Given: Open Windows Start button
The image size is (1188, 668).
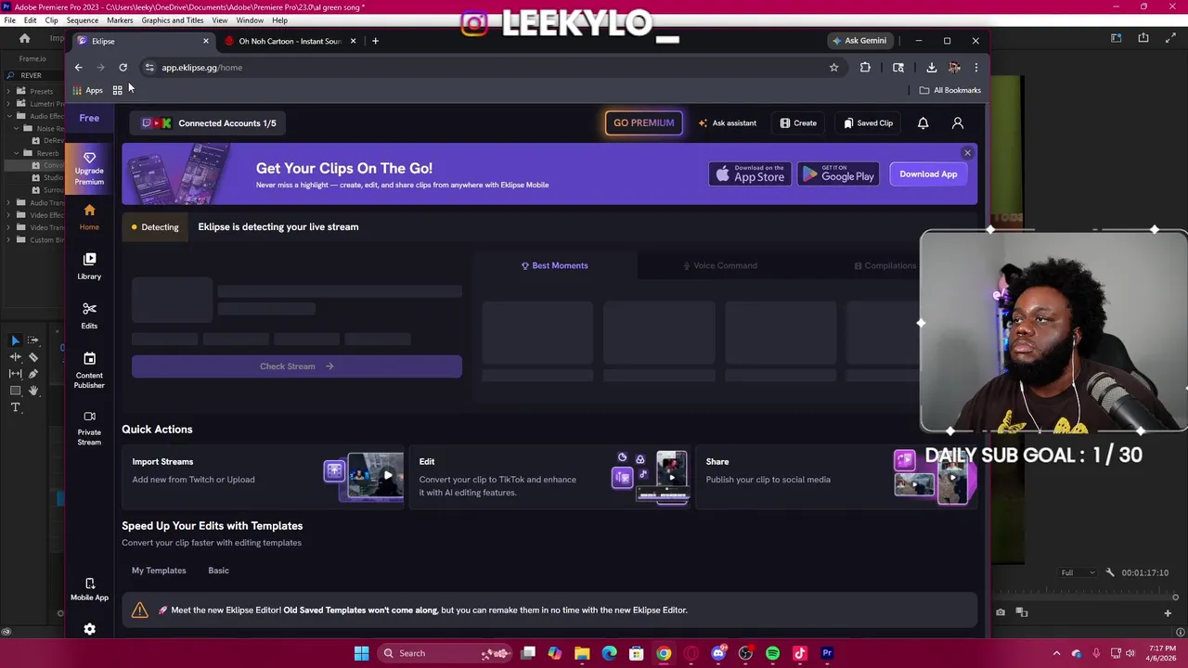Looking at the screenshot, I should [x=361, y=653].
